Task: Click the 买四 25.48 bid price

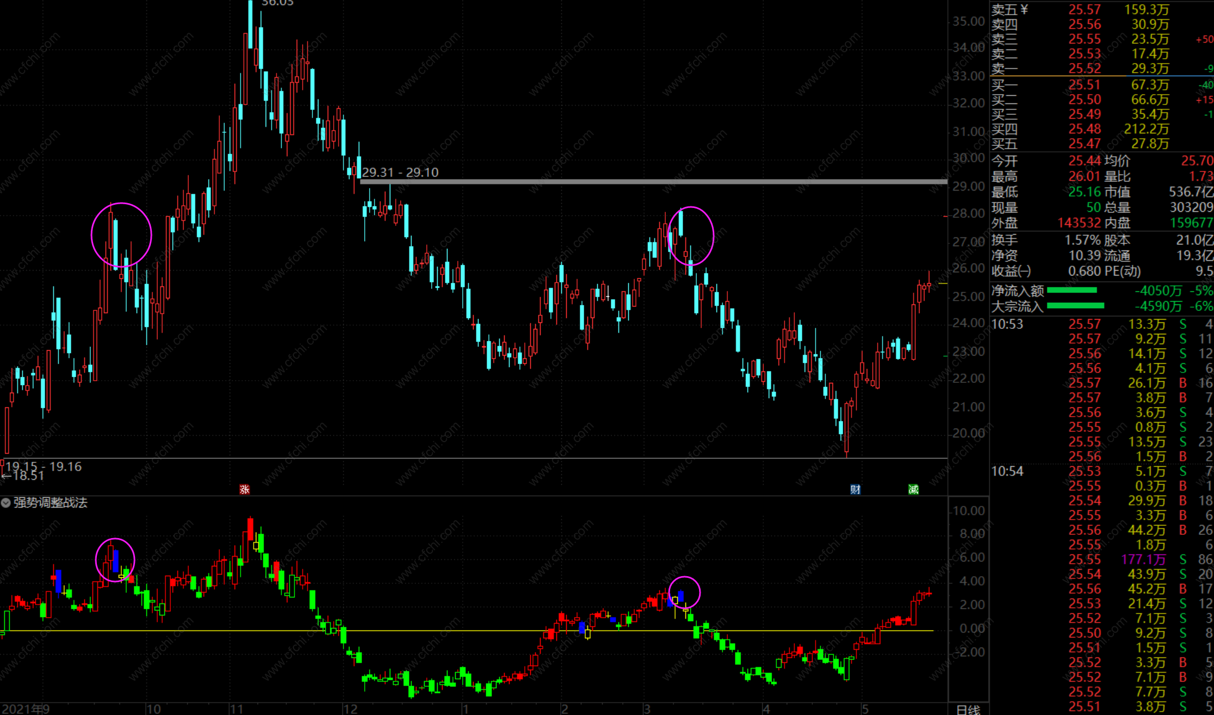Action: [x=1084, y=129]
